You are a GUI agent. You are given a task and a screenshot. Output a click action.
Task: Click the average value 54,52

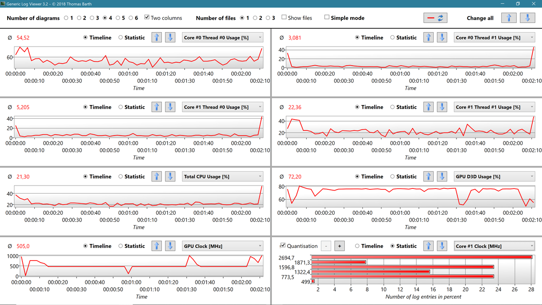point(23,37)
